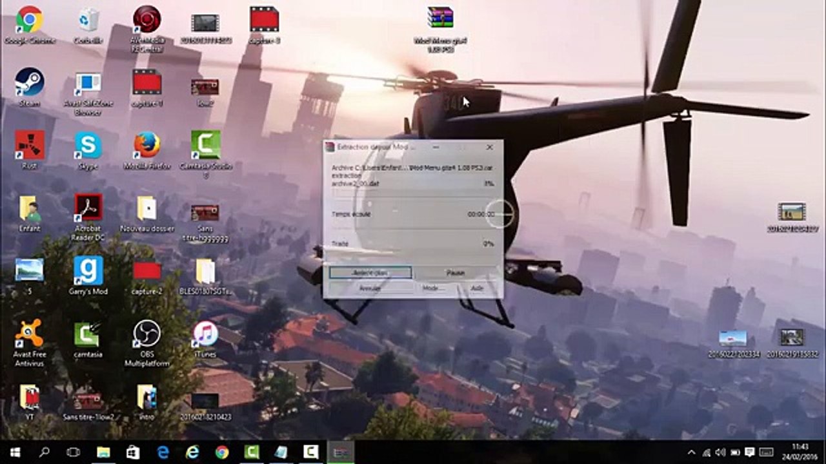Open the camtasia project file icon
Viewport: 826px width, 464px height.
(88, 340)
